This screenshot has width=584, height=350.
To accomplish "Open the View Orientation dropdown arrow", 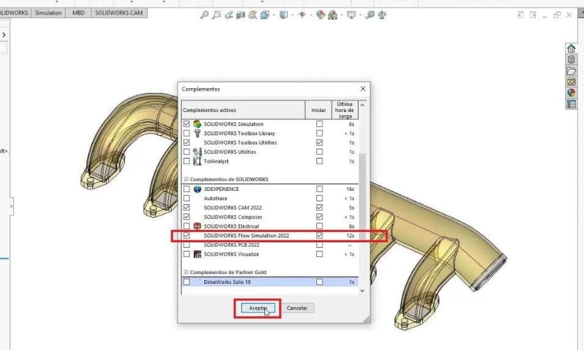I will [274, 15].
